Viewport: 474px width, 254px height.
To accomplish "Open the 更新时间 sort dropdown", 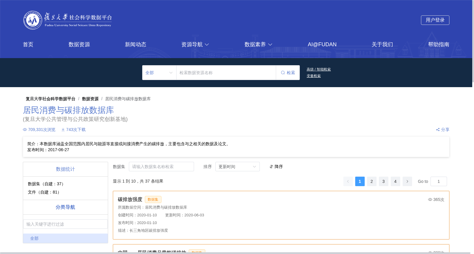I will [x=238, y=167].
